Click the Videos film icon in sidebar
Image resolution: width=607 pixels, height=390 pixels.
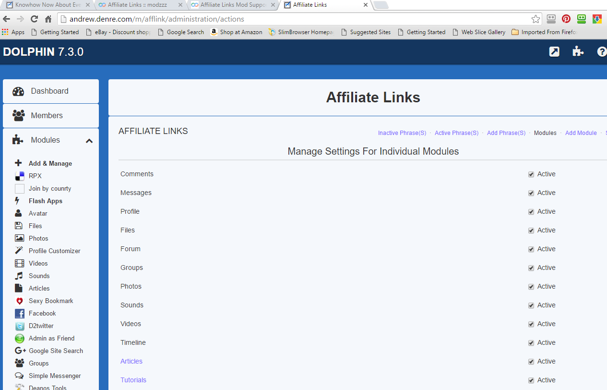point(19,264)
